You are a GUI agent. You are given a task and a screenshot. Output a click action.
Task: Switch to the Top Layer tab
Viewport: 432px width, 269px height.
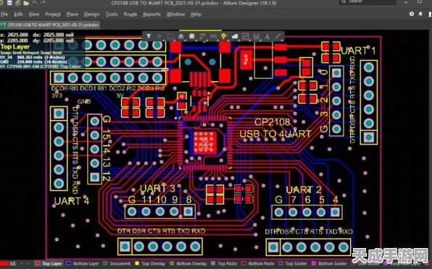pyautogui.click(x=49, y=263)
